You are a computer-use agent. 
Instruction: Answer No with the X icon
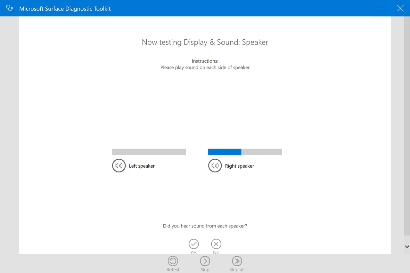point(216,244)
